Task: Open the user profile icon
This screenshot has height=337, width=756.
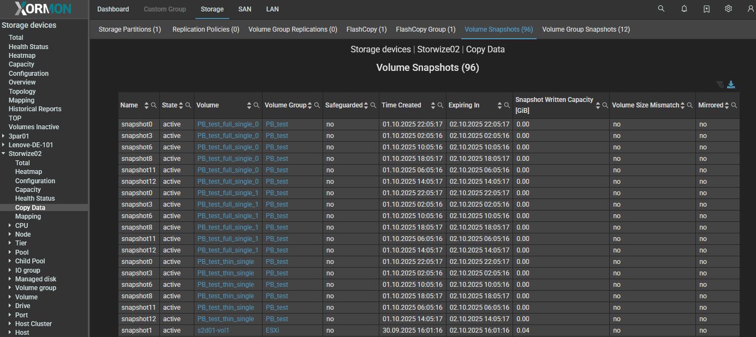Action: click(750, 9)
